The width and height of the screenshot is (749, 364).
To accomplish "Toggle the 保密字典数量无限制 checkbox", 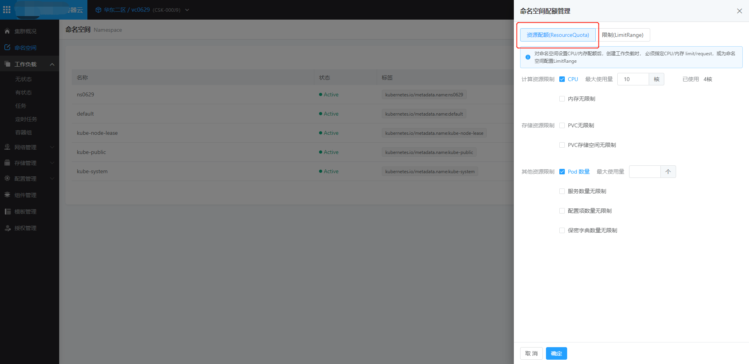I will 562,230.
